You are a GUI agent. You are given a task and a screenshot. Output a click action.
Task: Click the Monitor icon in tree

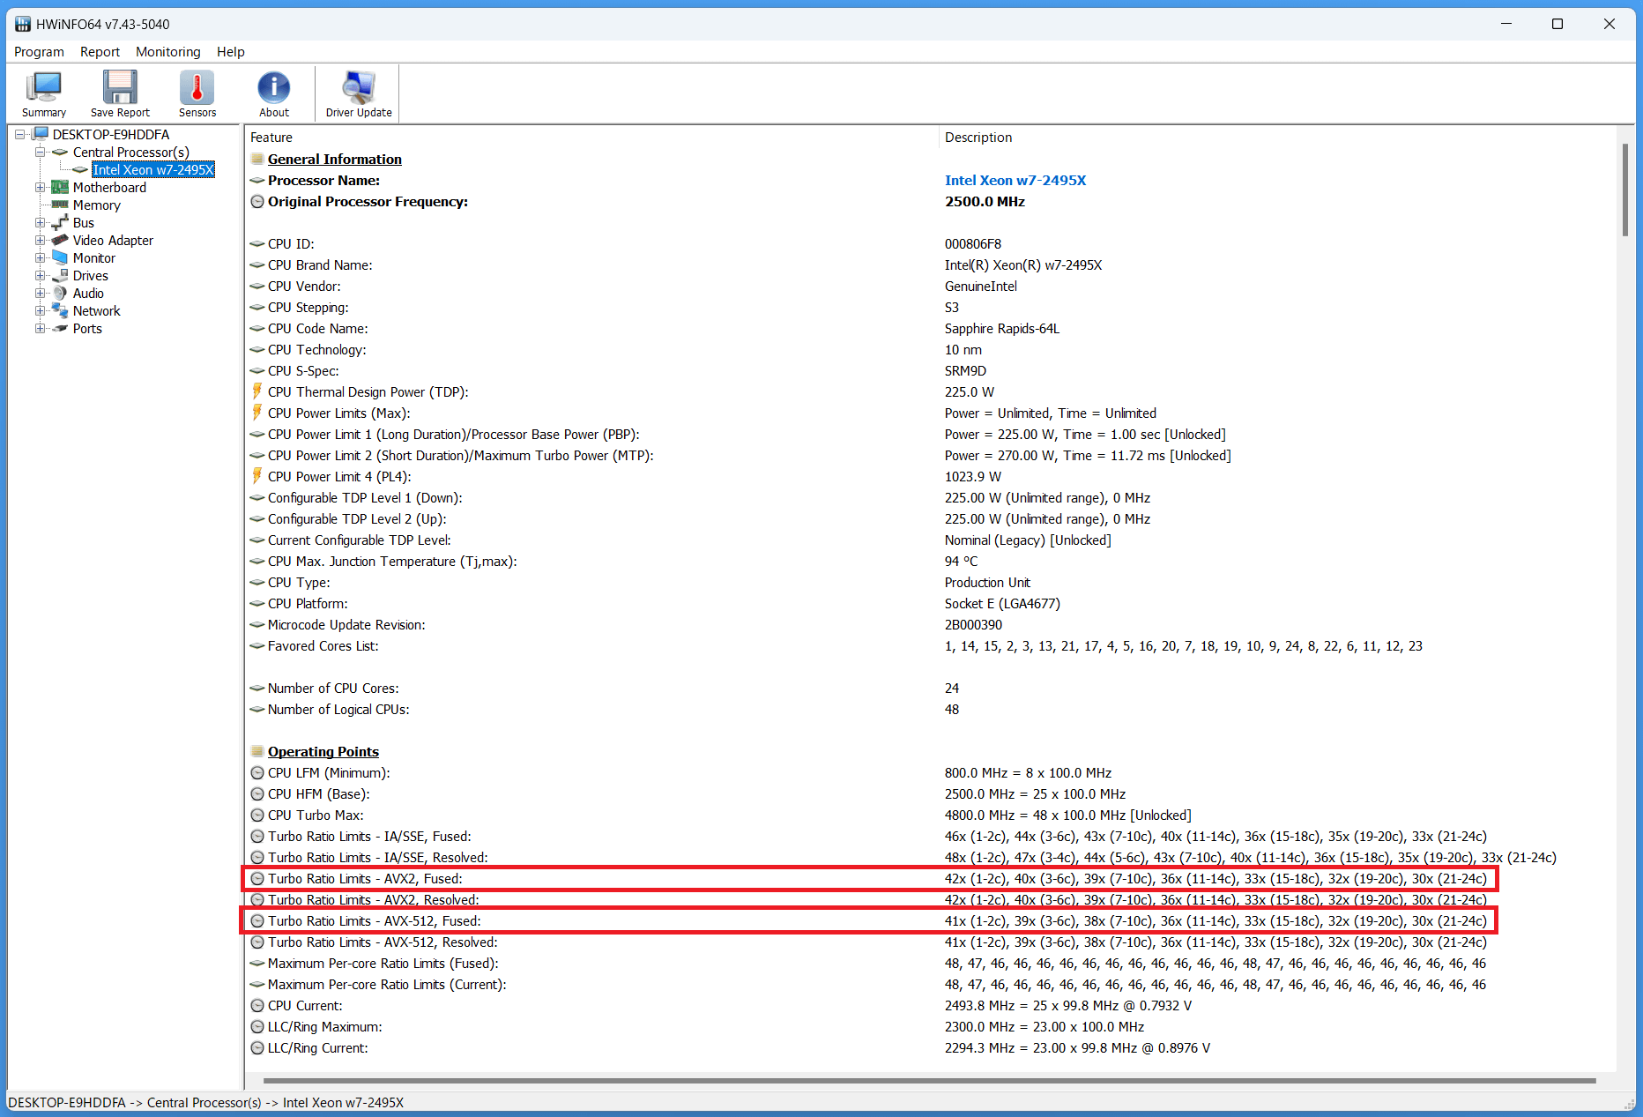[x=60, y=257]
